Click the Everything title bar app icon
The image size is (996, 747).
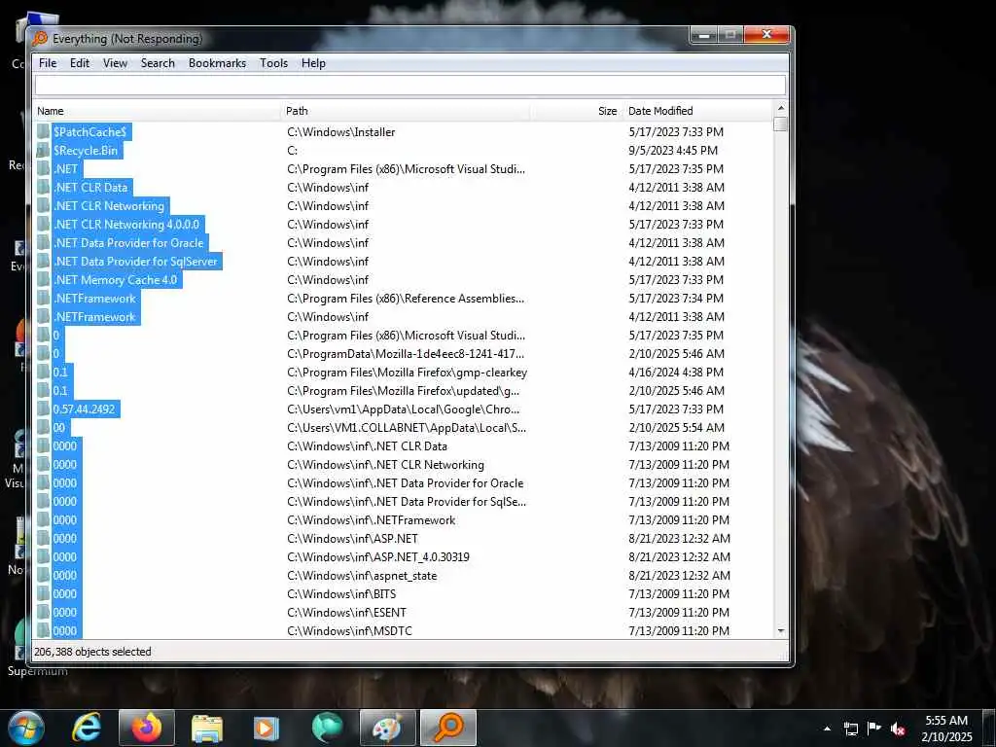tap(40, 39)
